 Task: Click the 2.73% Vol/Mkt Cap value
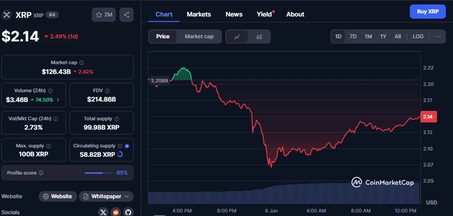click(x=33, y=127)
